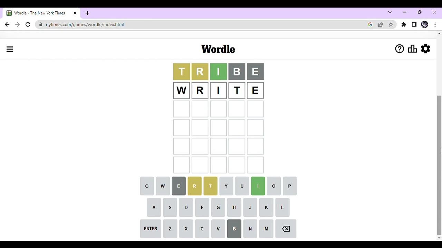Viewport: 442px width, 248px height.
Task: Open the Chrome profile avatar
Action: pos(425,24)
